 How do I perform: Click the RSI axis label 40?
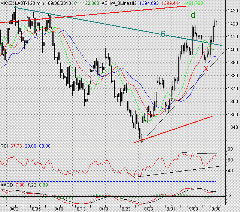point(230,171)
